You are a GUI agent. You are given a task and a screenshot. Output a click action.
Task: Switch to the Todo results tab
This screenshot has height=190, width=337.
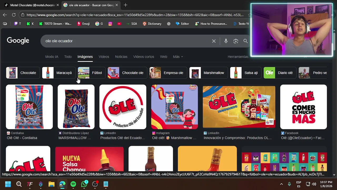[x=68, y=57]
